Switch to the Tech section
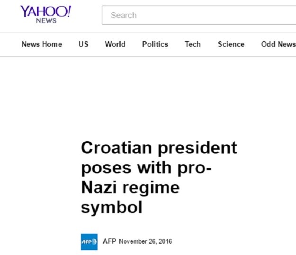296x255 pixels. tap(193, 44)
